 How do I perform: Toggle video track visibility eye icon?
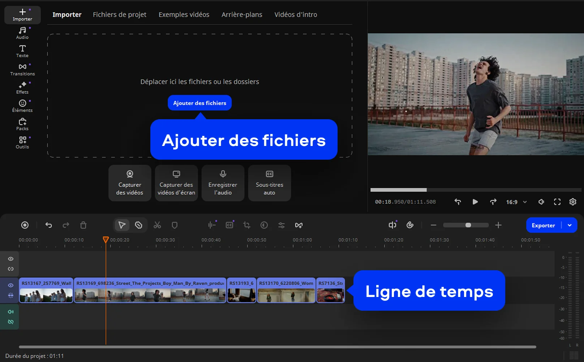pos(11,285)
